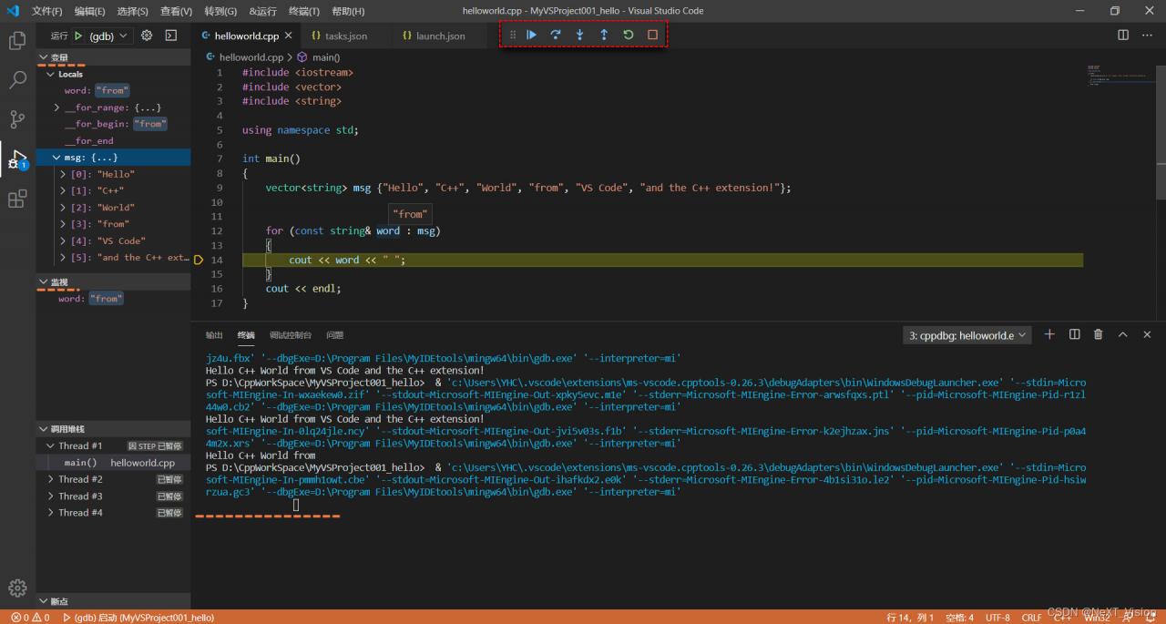Open the Explorer view in activity bar

coord(17,41)
